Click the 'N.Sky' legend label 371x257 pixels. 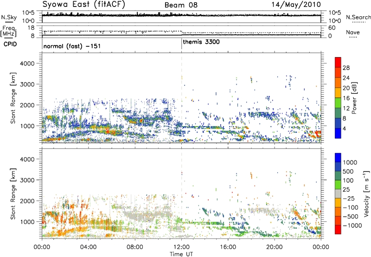pos(9,17)
